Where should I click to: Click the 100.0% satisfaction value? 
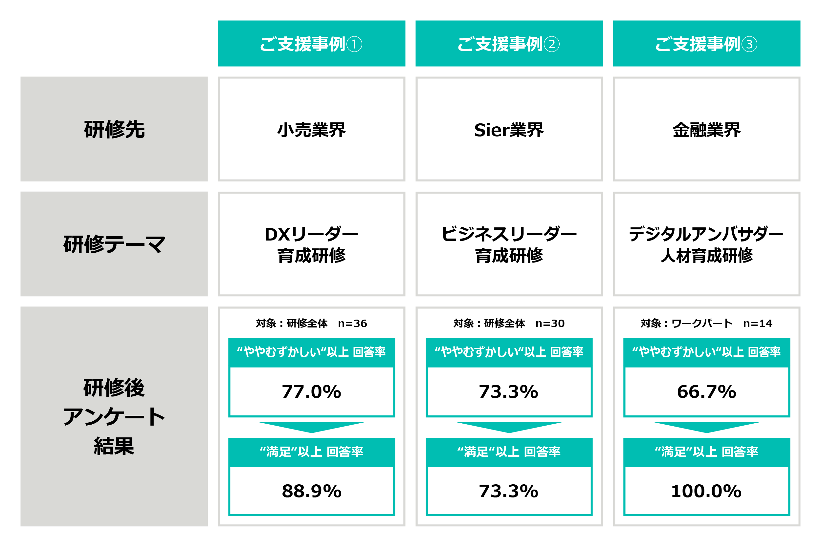pyautogui.click(x=706, y=491)
